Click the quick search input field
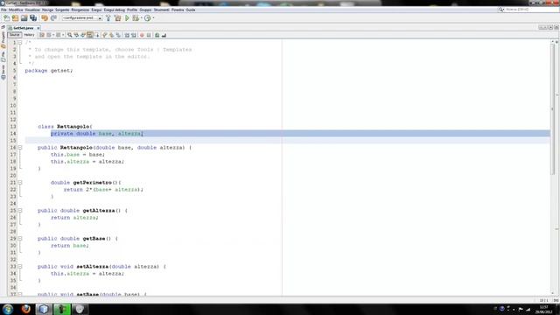This screenshot has width=560, height=315. [531, 10]
